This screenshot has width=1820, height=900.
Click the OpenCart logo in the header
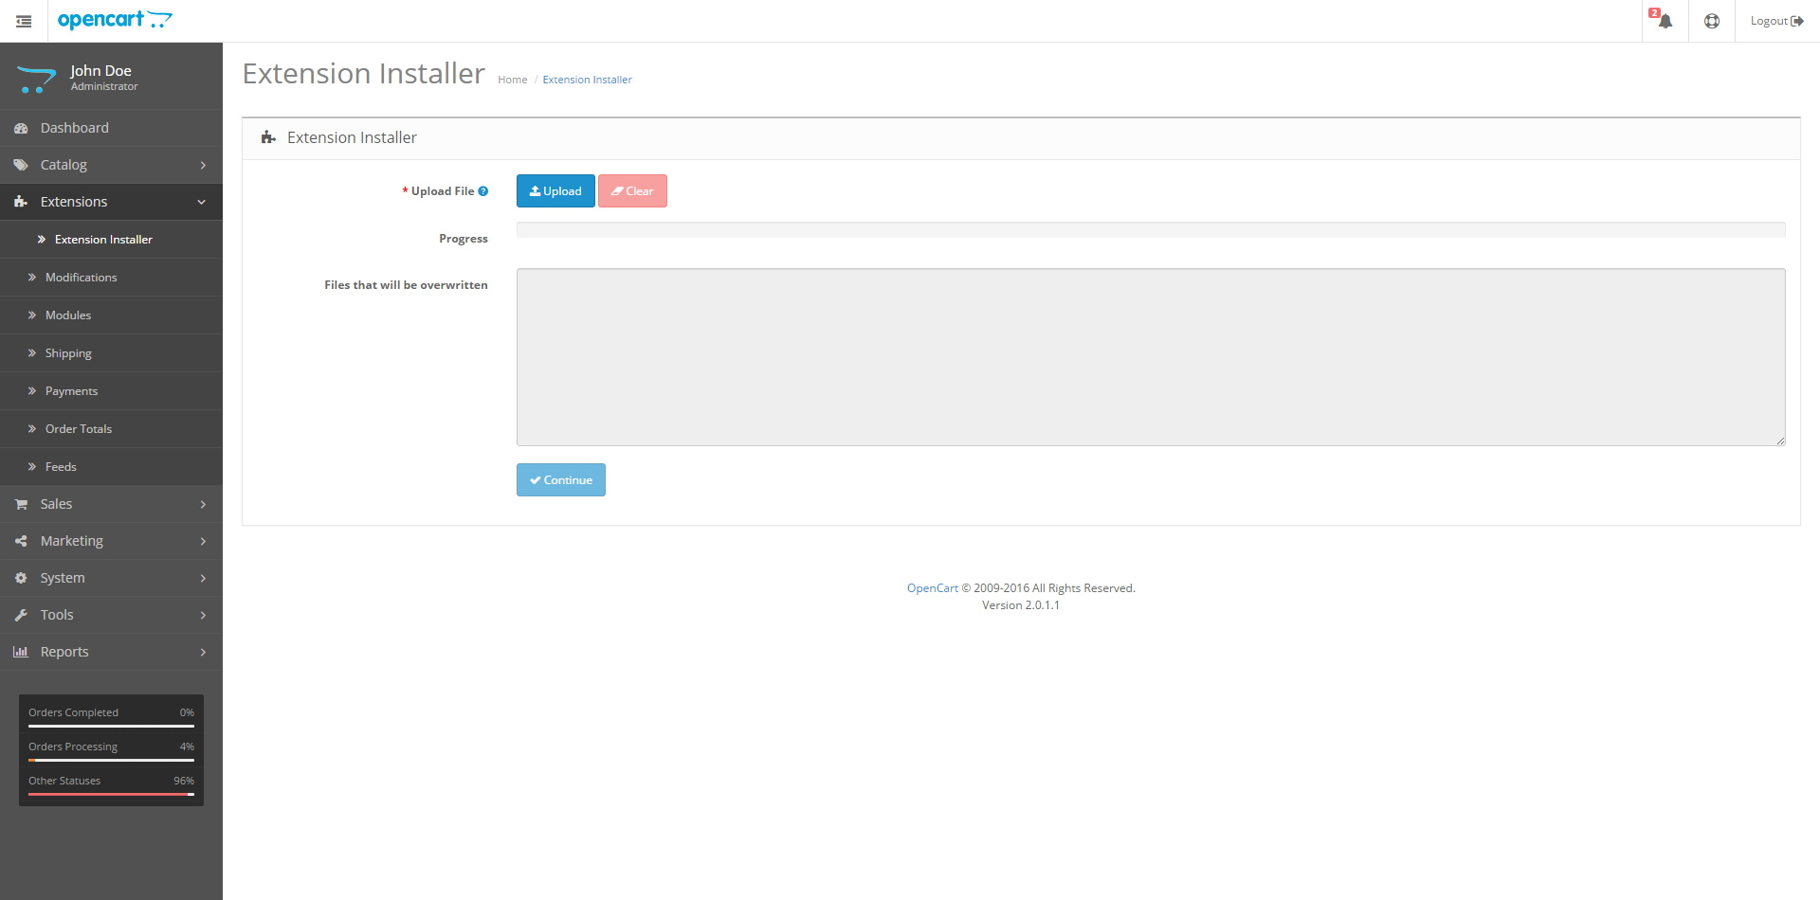(x=115, y=20)
